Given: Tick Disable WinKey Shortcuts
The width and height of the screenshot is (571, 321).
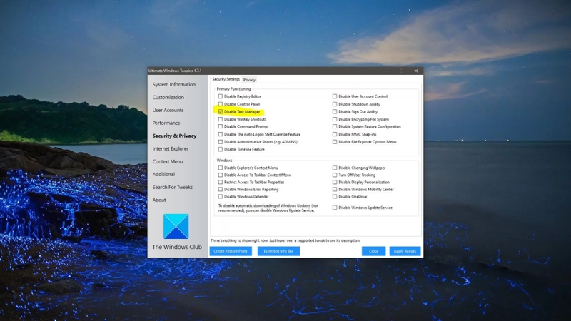Looking at the screenshot, I should (221, 119).
